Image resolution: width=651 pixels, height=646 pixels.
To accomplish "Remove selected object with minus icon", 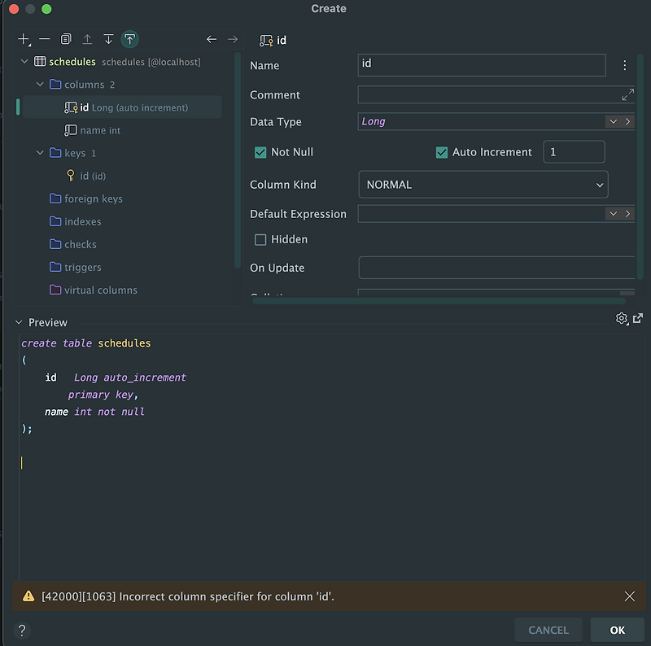I will (x=45, y=39).
